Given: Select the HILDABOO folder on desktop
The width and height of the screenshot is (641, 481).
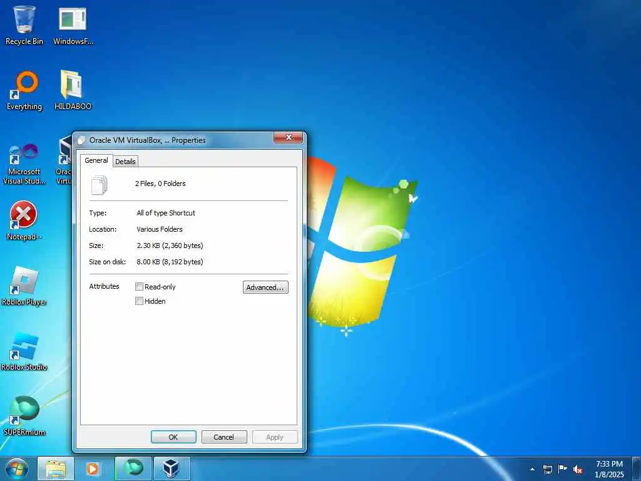Looking at the screenshot, I should pos(73,91).
